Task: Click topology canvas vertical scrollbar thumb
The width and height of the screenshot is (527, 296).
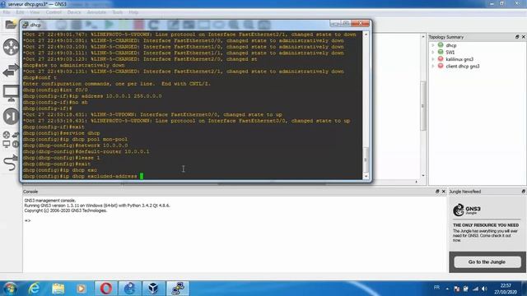Action: click(423, 105)
